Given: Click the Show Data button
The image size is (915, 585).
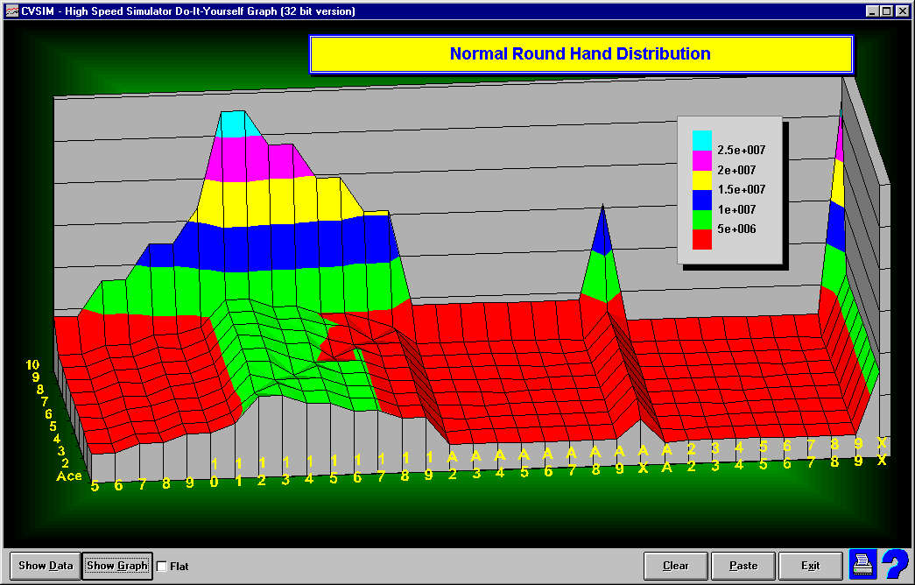Looking at the screenshot, I should (x=46, y=566).
